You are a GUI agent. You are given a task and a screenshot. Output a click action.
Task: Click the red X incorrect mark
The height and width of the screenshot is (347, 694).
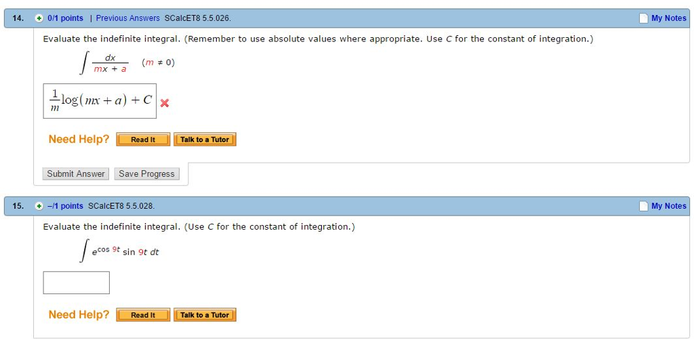click(165, 103)
